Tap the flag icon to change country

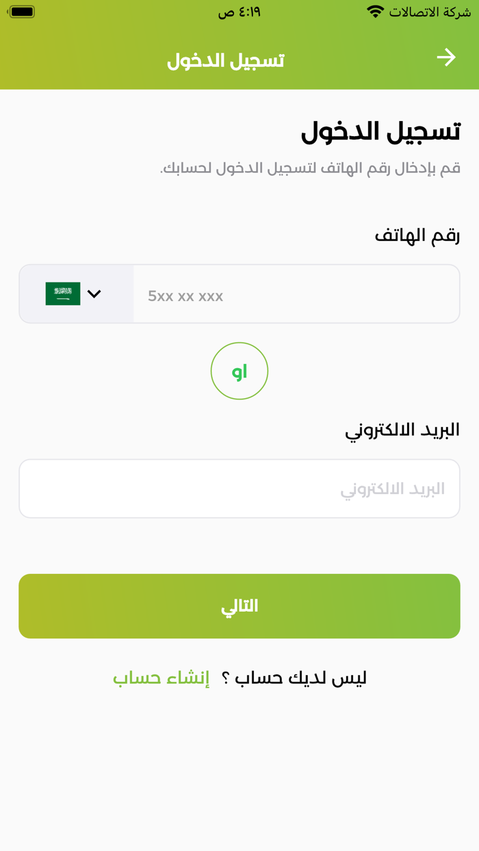[62, 293]
